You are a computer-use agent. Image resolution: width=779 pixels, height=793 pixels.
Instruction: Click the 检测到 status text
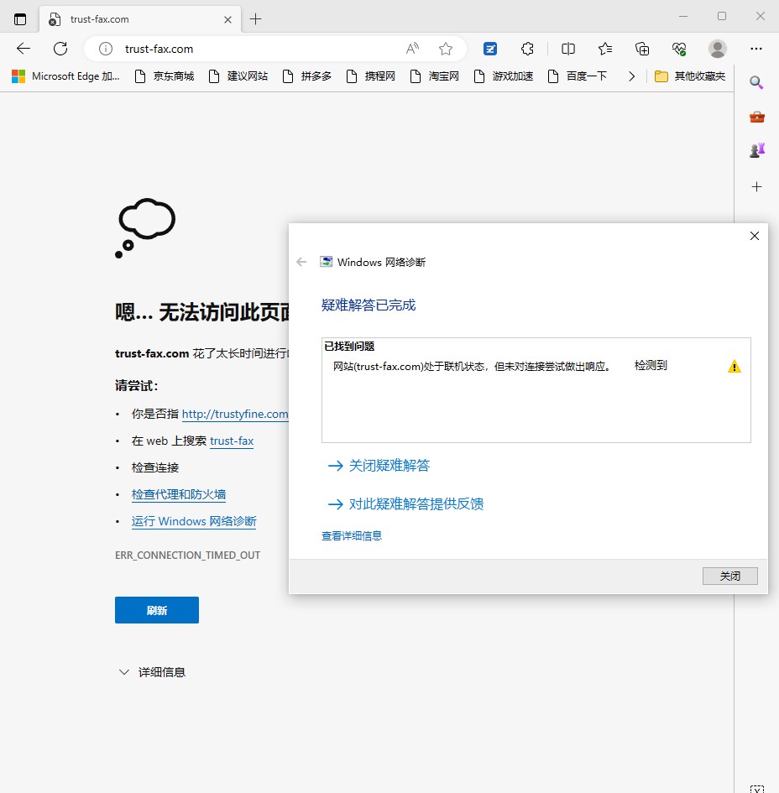coord(651,365)
